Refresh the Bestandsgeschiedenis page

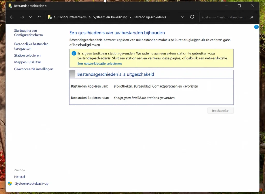click(x=192, y=17)
